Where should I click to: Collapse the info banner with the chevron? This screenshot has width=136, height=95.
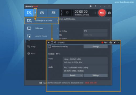(x=109, y=19)
